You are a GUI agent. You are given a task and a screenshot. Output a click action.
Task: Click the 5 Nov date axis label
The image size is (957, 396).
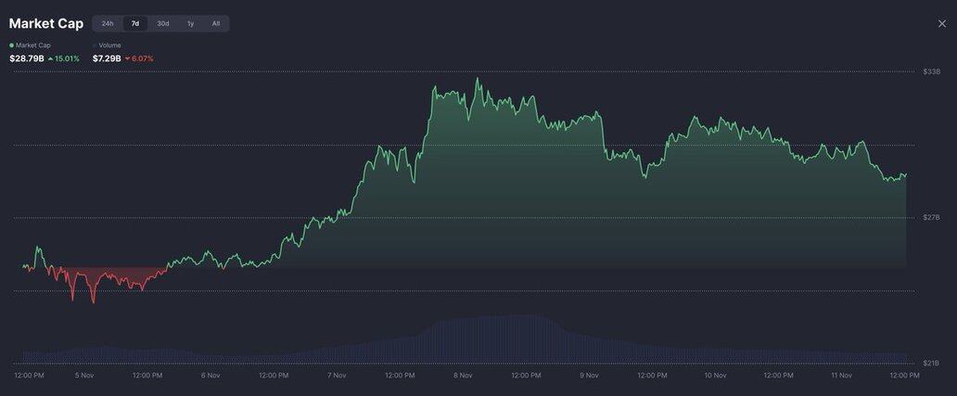[84, 376]
